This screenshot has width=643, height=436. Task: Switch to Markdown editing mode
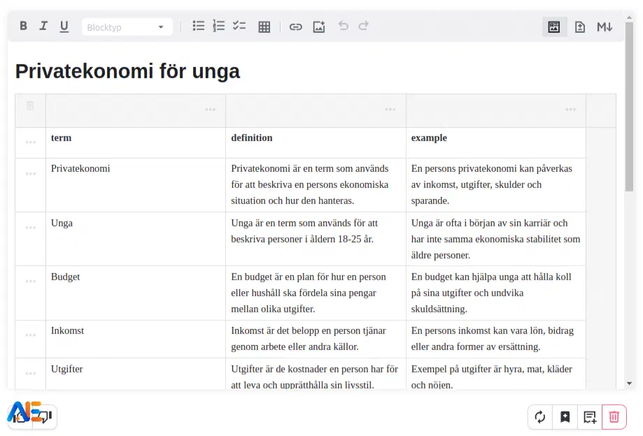(x=605, y=27)
